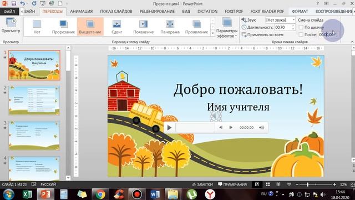355x200 pixels.
Task: Click slide panel scroll-down arrow
Action: (68, 178)
